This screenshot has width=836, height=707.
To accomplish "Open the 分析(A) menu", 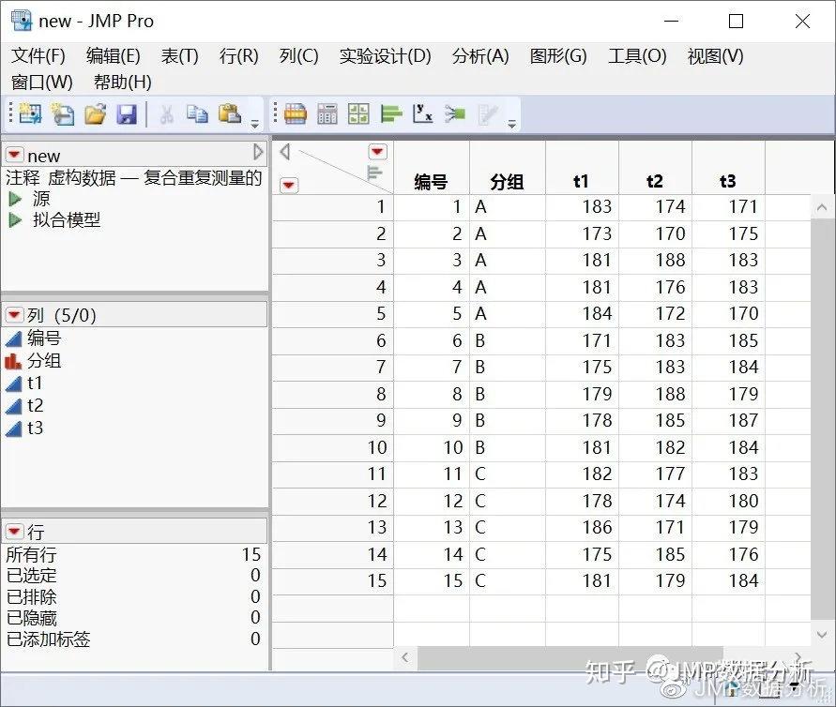I will [479, 56].
